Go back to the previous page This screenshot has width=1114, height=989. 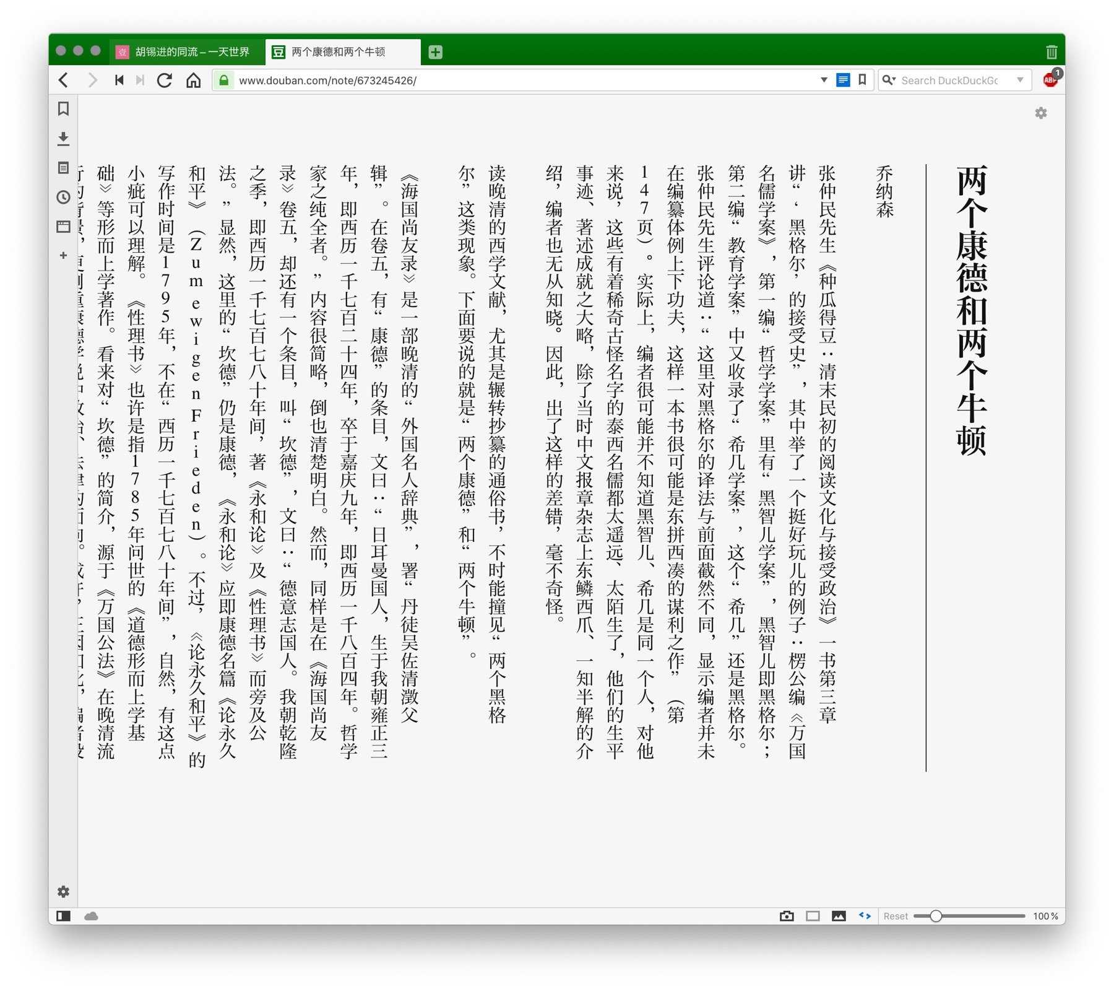coord(63,81)
